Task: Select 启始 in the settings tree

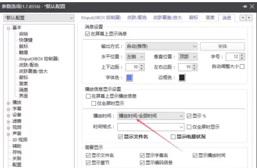Action: 23,34
